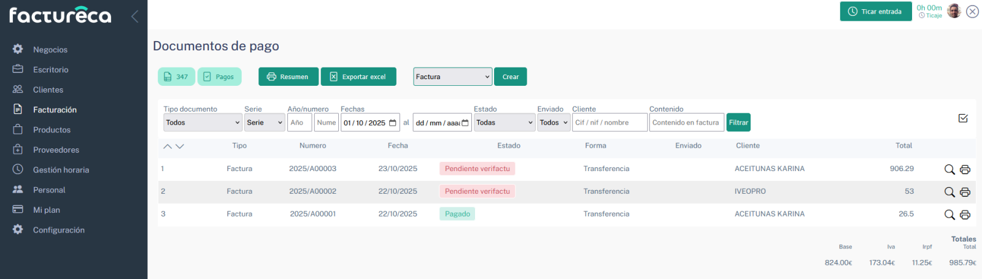Viewport: 982px width, 279px height.
Task: Open the Serie dropdown filter
Action: 265,123
